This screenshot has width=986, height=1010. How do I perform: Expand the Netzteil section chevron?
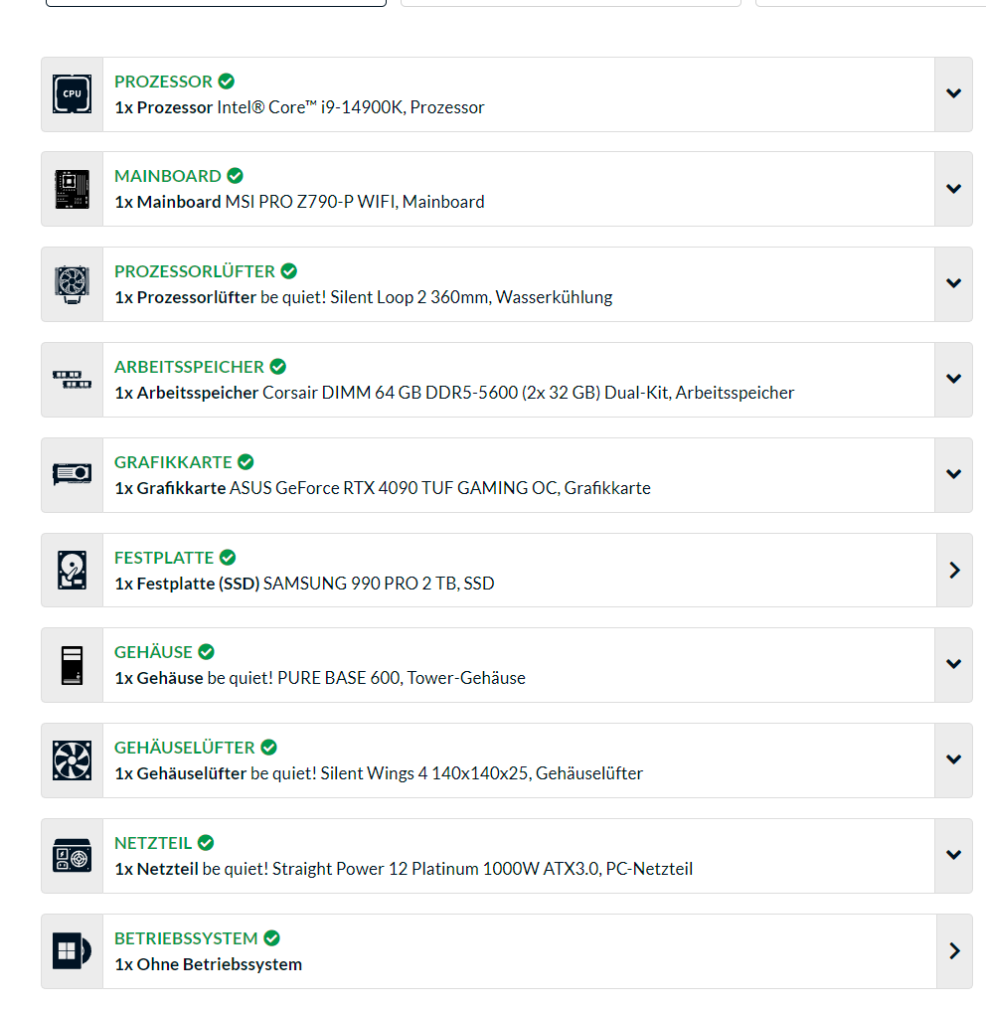(x=954, y=855)
